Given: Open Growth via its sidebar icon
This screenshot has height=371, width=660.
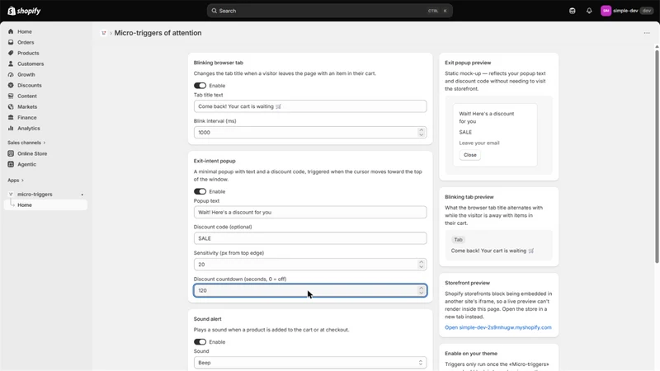Looking at the screenshot, I should (x=11, y=74).
